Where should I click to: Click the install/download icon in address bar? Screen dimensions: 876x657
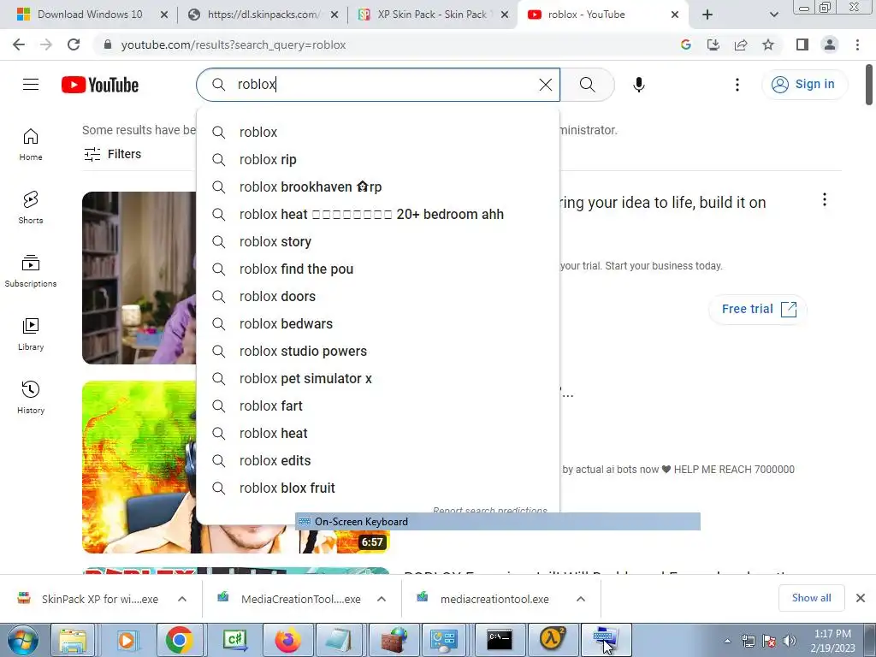[x=713, y=44]
